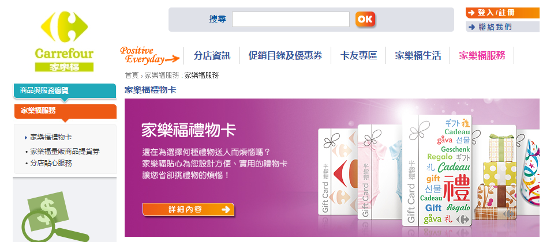Click the orange OK search button
The image size is (554, 242).
[365, 20]
